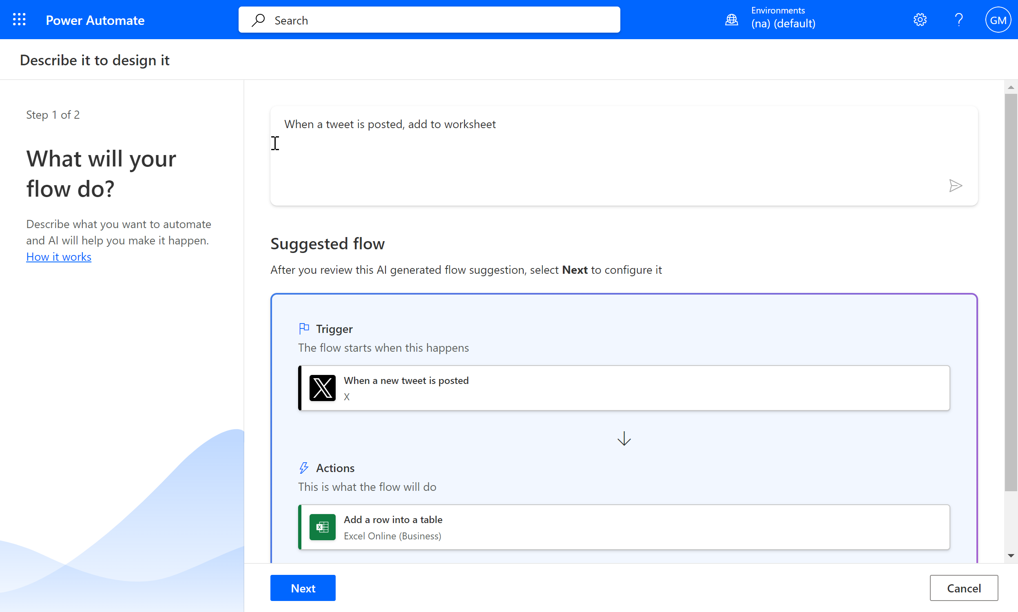Image resolution: width=1018 pixels, height=612 pixels.
Task: Open the app launcher waffle icon
Action: [x=19, y=20]
